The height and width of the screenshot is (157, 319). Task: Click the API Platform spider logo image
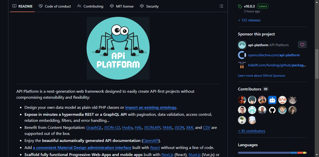click(x=118, y=48)
